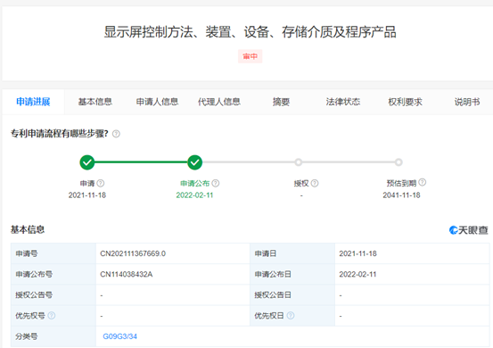The image size is (493, 348).
Task: Open the 权利要求 tab
Action: coord(405,102)
